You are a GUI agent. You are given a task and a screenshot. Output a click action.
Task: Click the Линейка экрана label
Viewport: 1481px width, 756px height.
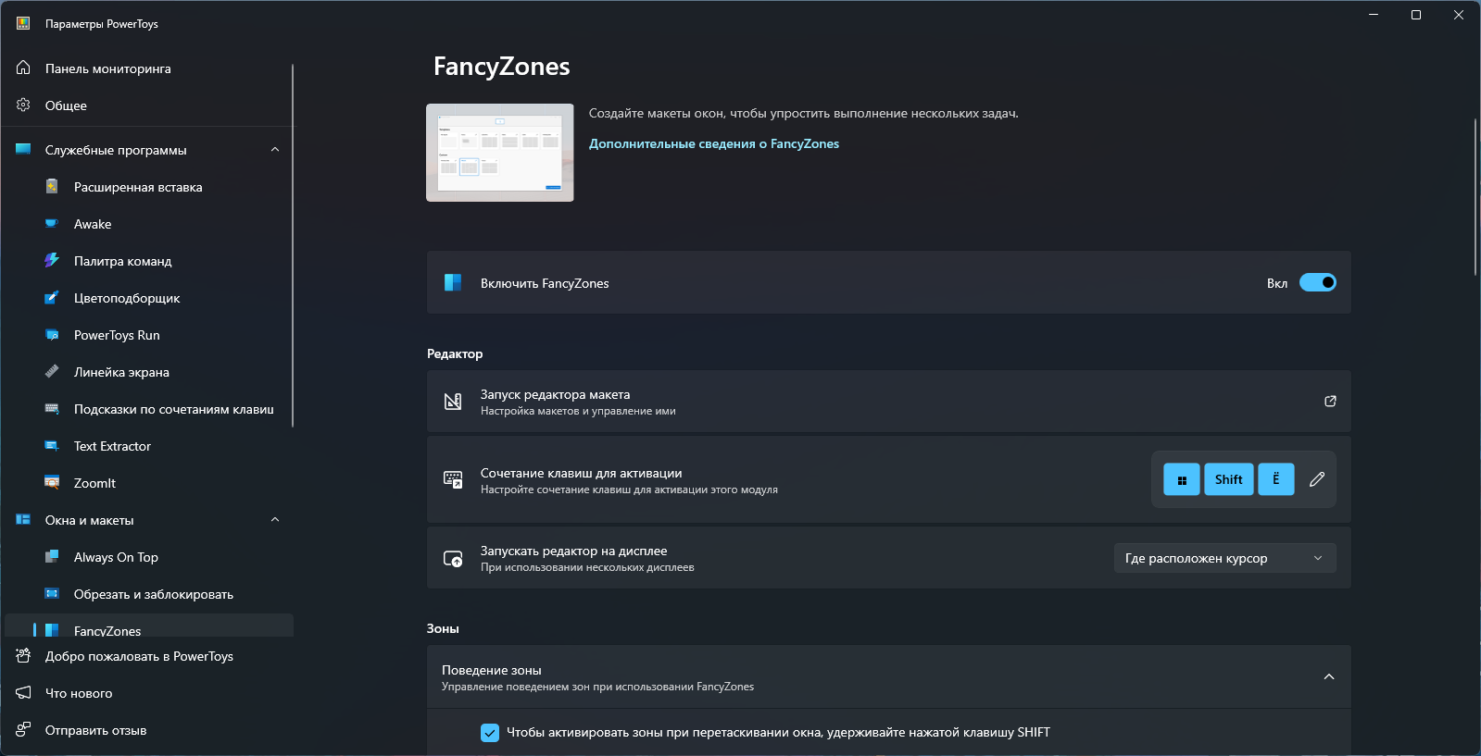coord(121,372)
